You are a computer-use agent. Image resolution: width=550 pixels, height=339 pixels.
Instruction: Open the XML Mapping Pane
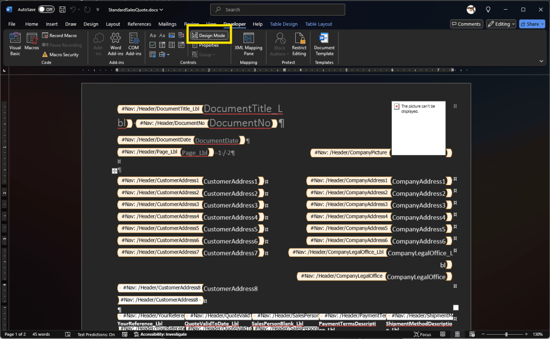coord(248,43)
